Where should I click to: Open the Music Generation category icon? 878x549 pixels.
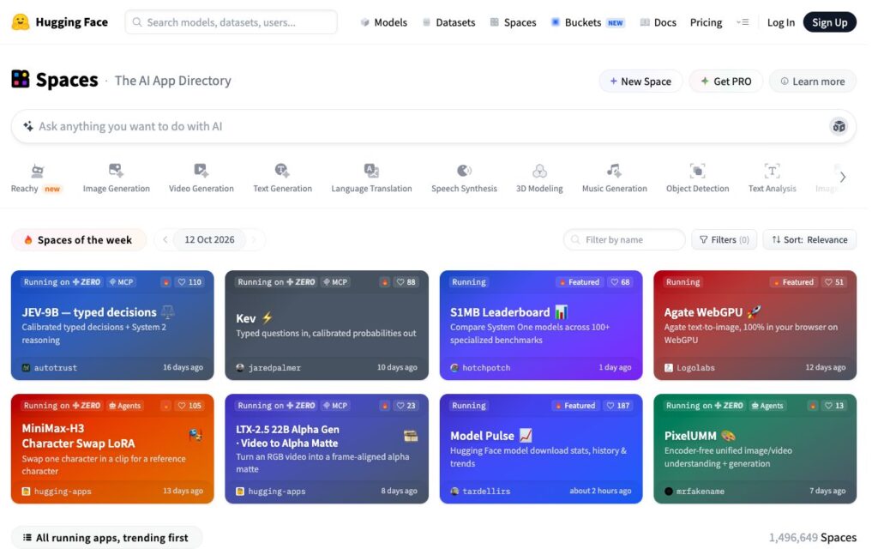click(614, 171)
